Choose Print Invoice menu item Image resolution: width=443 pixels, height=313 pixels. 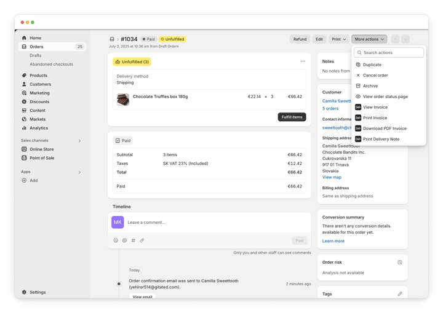point(389,118)
